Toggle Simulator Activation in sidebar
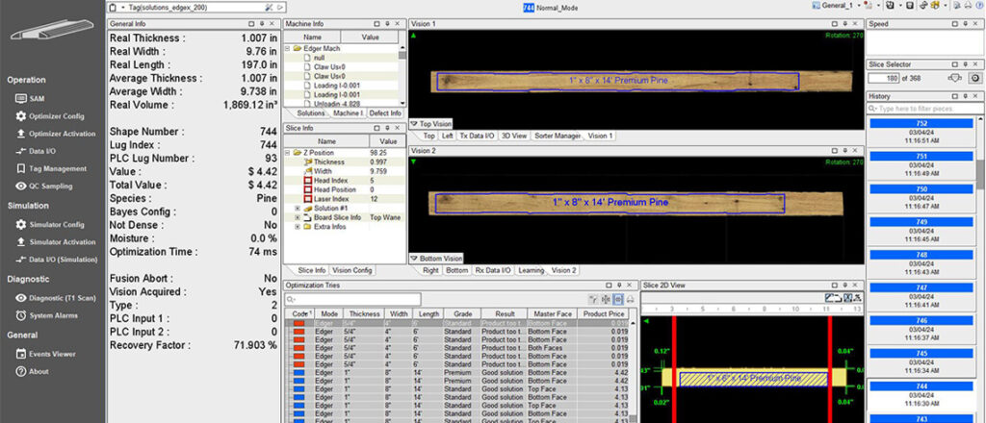This screenshot has height=423, width=986. pyautogui.click(x=62, y=242)
